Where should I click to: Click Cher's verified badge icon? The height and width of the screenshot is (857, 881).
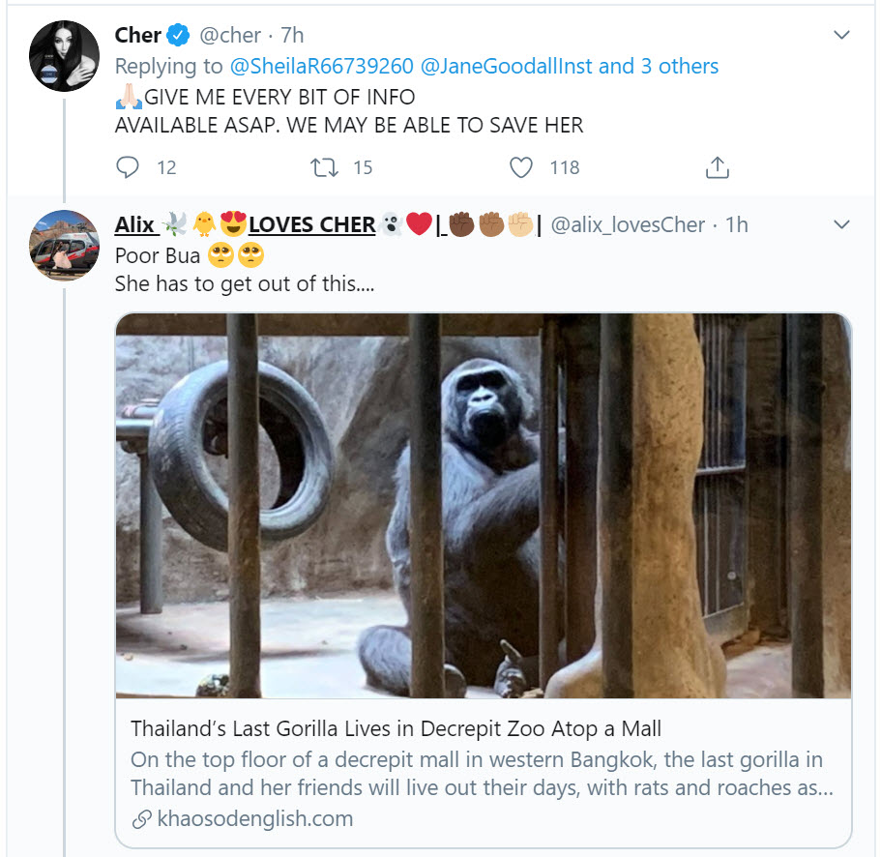tap(178, 36)
